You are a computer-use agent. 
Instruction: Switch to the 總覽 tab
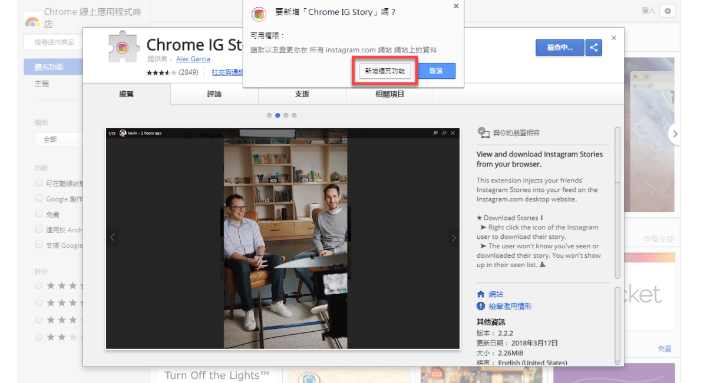point(127,94)
